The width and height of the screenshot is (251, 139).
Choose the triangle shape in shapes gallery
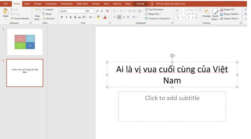[177, 14]
